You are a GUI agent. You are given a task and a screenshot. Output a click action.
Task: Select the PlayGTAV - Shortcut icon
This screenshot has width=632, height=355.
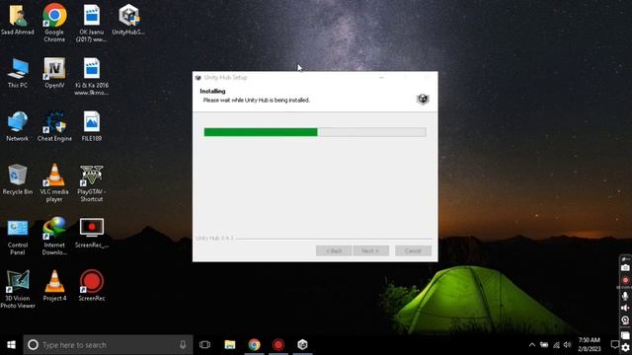coord(92,182)
